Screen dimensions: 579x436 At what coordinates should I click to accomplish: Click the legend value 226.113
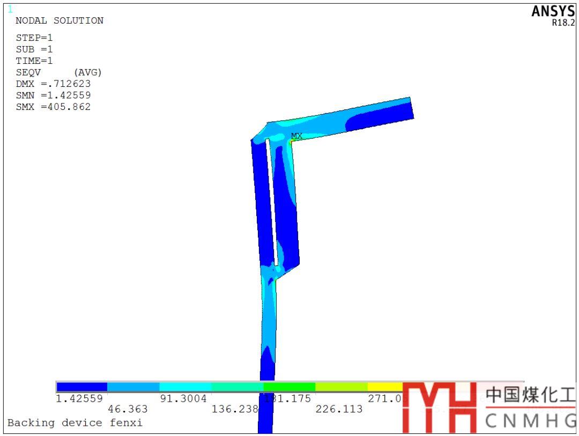pos(339,409)
